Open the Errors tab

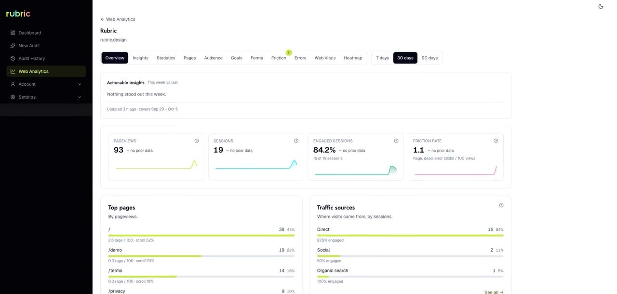(300, 58)
